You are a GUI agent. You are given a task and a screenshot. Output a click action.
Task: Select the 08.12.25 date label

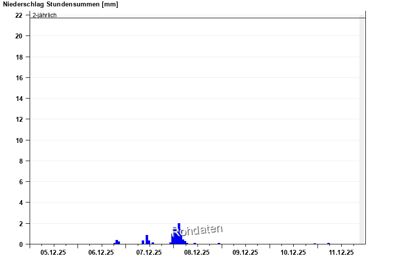click(x=197, y=253)
